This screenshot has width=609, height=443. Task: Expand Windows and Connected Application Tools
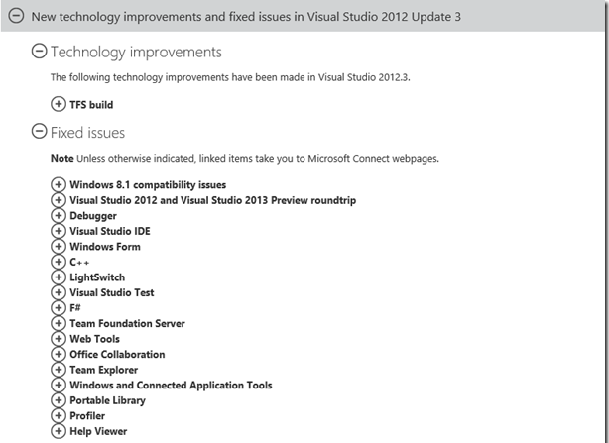[x=59, y=385]
